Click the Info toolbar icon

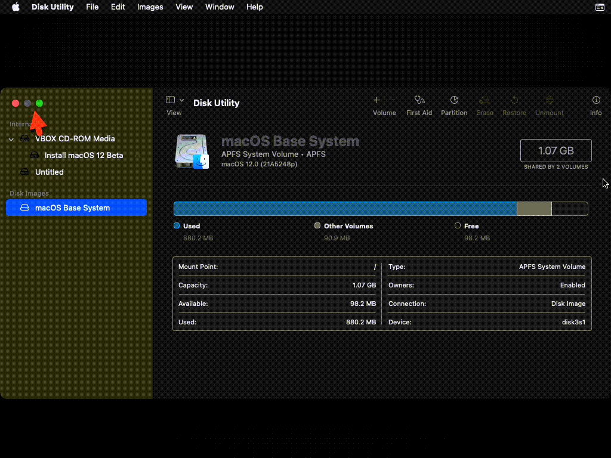595,101
